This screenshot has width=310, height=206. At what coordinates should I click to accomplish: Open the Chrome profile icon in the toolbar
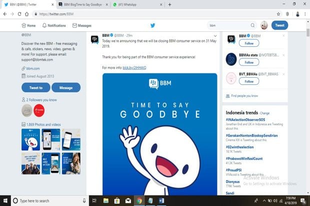297,14
